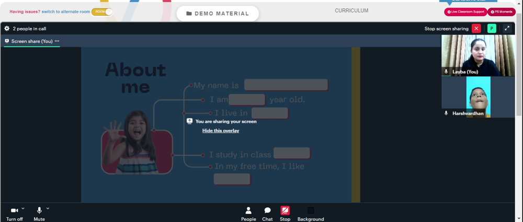This screenshot has height=222, width=523.
Task: Click switch to alternate room link
Action: [66, 11]
